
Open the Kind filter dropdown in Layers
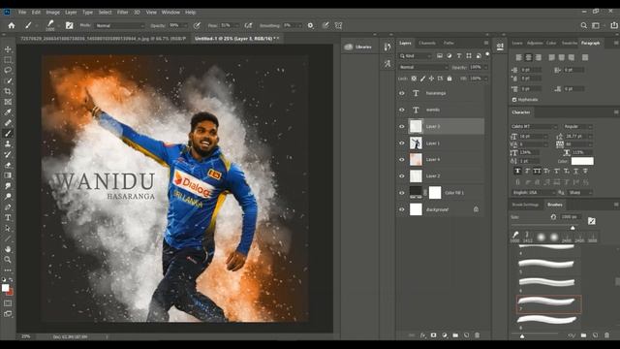(x=416, y=56)
